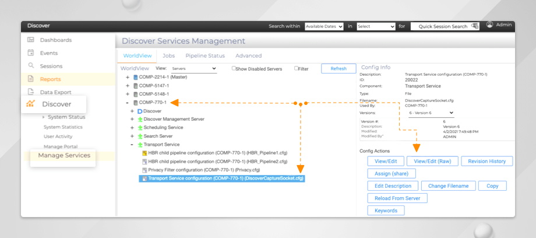Click the View/Edit button
The width and height of the screenshot is (536, 238).
click(386, 162)
